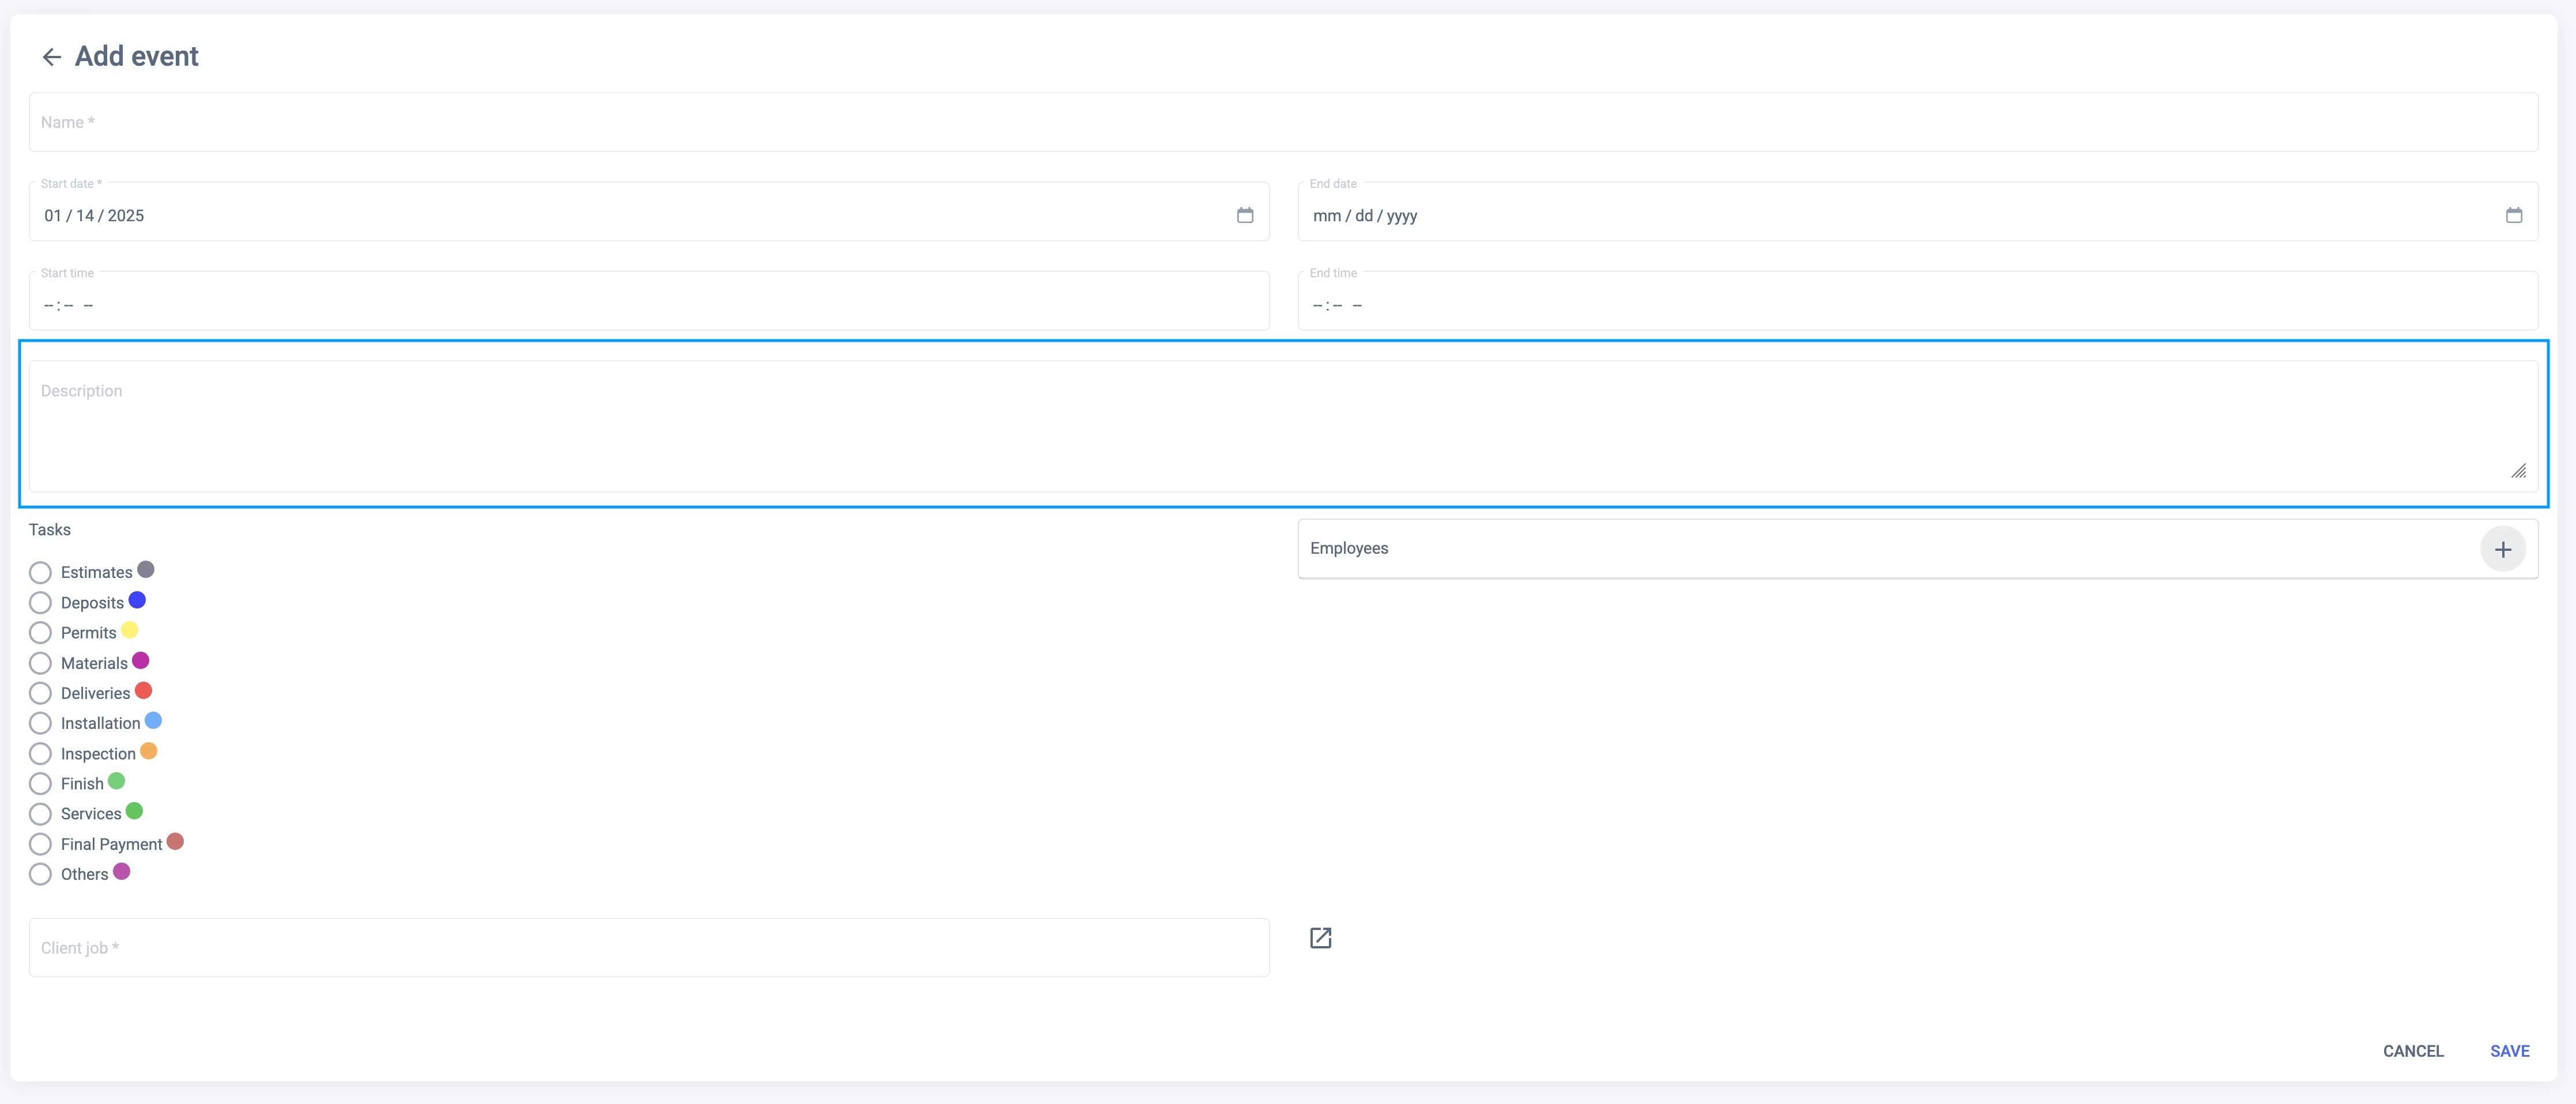Click the blue Deposits color dot

tap(137, 600)
